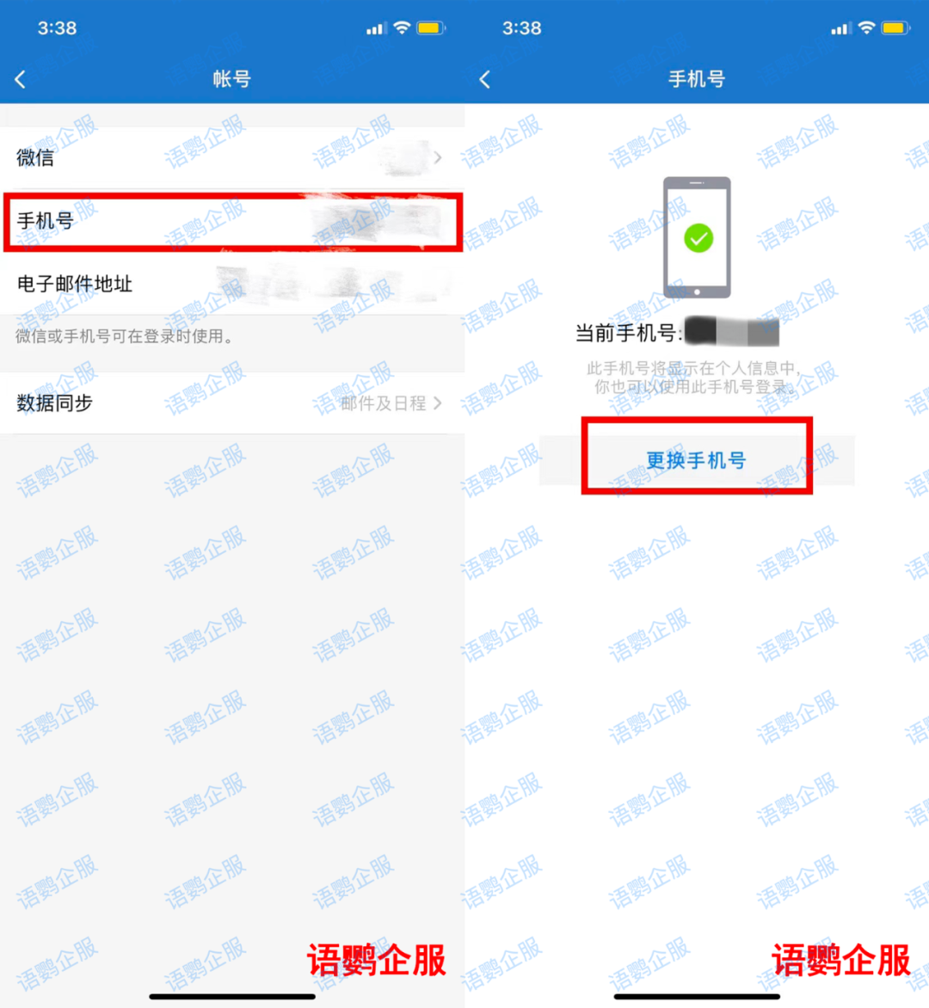Tap the Wi-Fi icon in left status bar
The height and width of the screenshot is (1008, 929).
(403, 28)
